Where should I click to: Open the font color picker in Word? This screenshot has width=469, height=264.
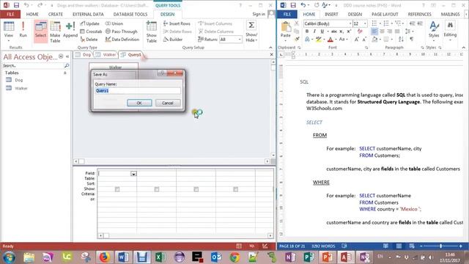tap(335, 39)
